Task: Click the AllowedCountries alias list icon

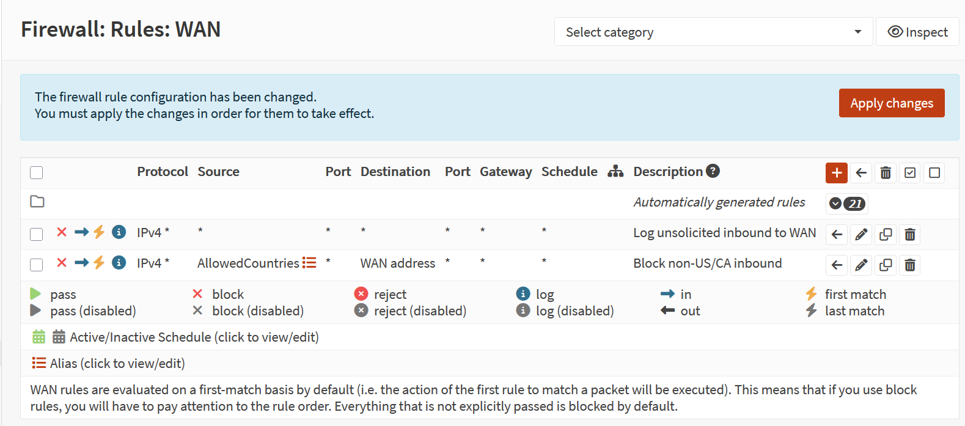Action: coord(310,263)
